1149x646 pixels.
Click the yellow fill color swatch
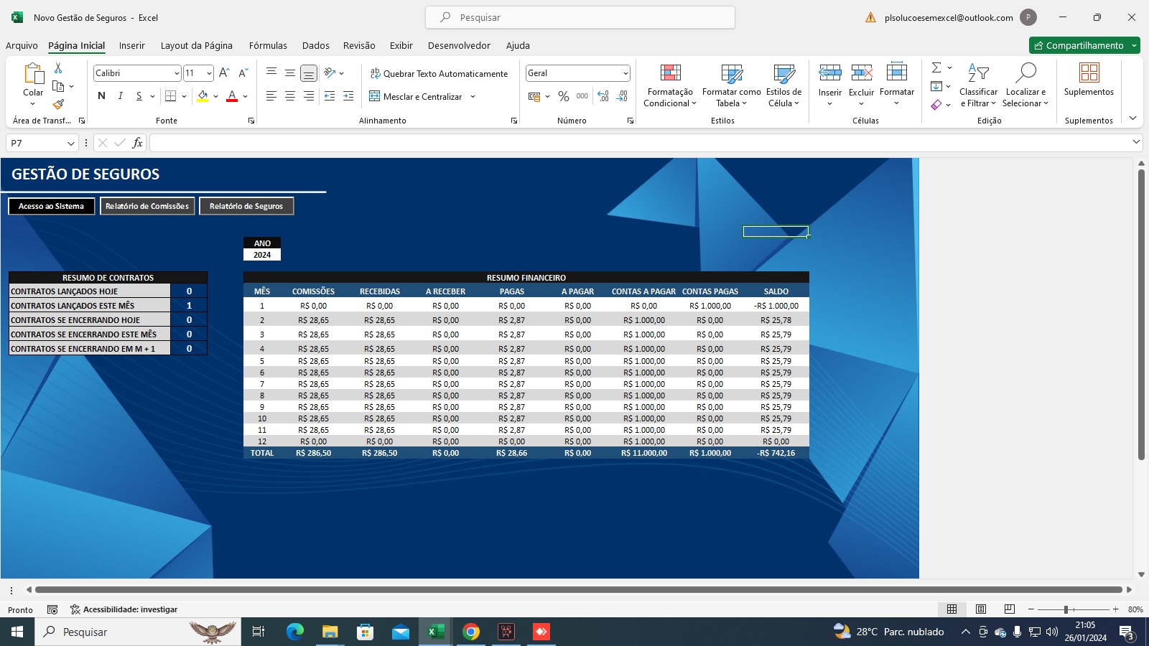click(x=203, y=96)
